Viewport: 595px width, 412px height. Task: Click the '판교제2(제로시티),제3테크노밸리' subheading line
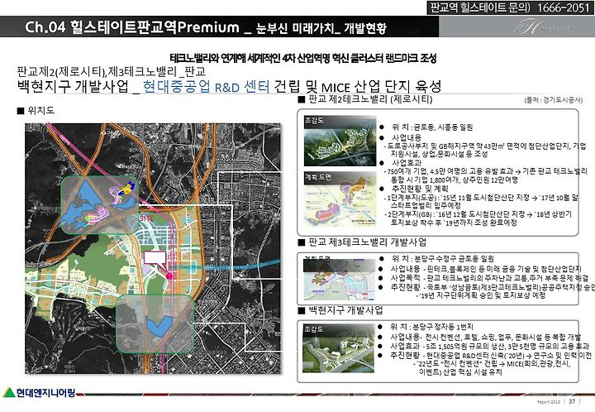pyautogui.click(x=112, y=71)
